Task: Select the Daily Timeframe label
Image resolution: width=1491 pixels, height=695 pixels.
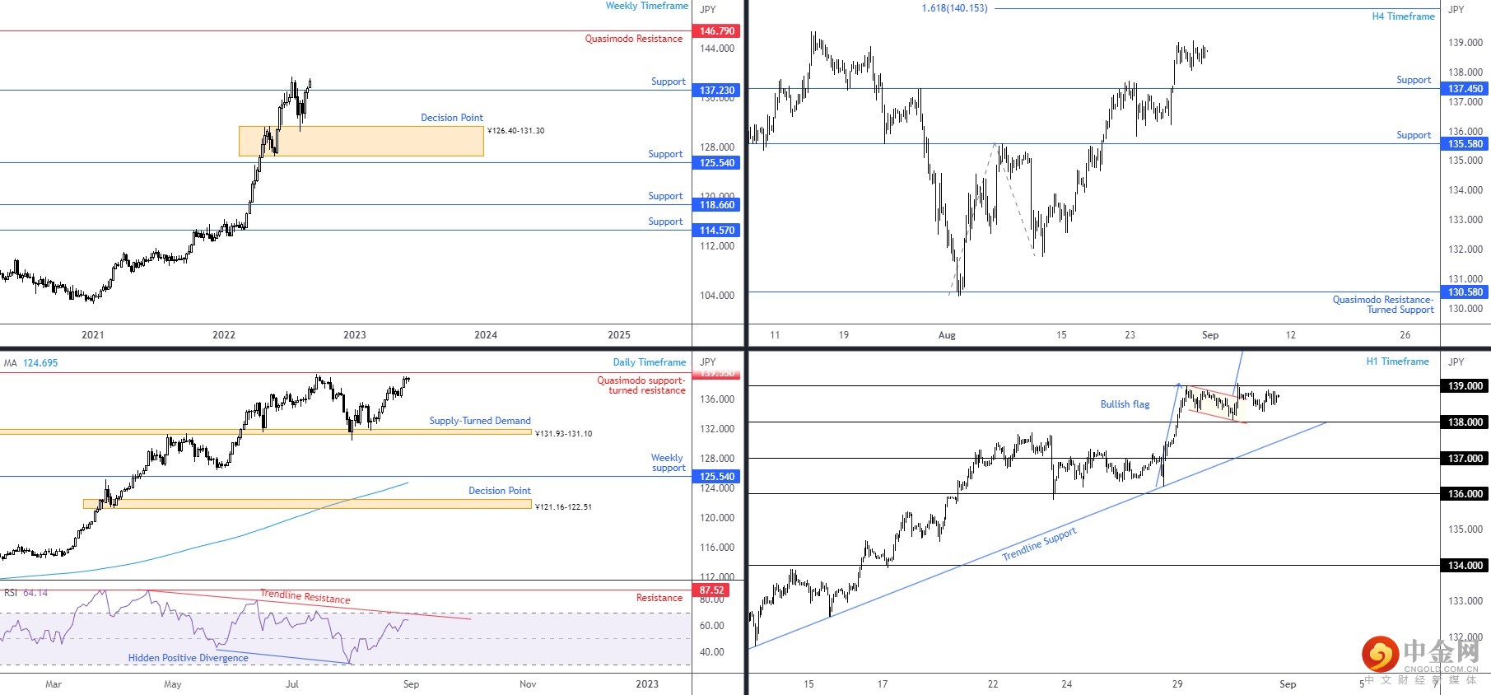Action: (x=649, y=362)
